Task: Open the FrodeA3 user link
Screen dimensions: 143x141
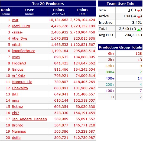Action: 19,63
